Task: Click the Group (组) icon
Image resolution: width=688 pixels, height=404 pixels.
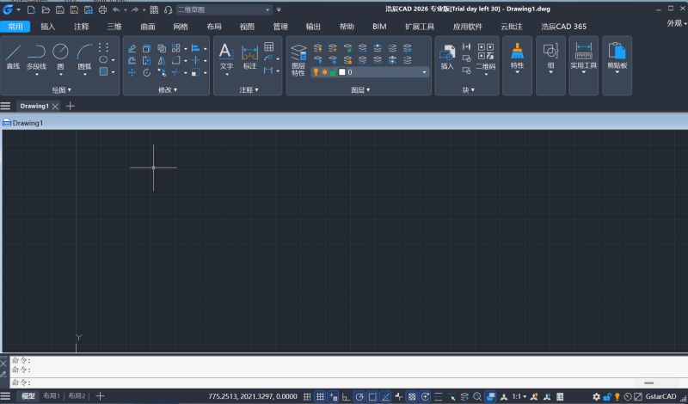Action: tap(550, 57)
